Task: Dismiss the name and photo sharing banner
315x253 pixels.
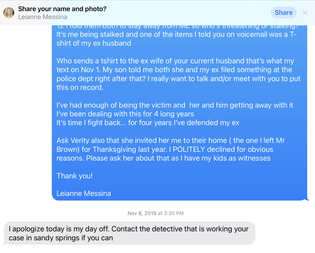Action: (x=305, y=13)
